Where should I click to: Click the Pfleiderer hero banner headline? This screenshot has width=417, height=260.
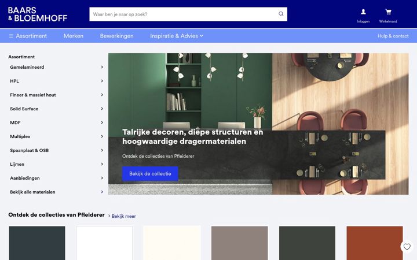[192, 136]
